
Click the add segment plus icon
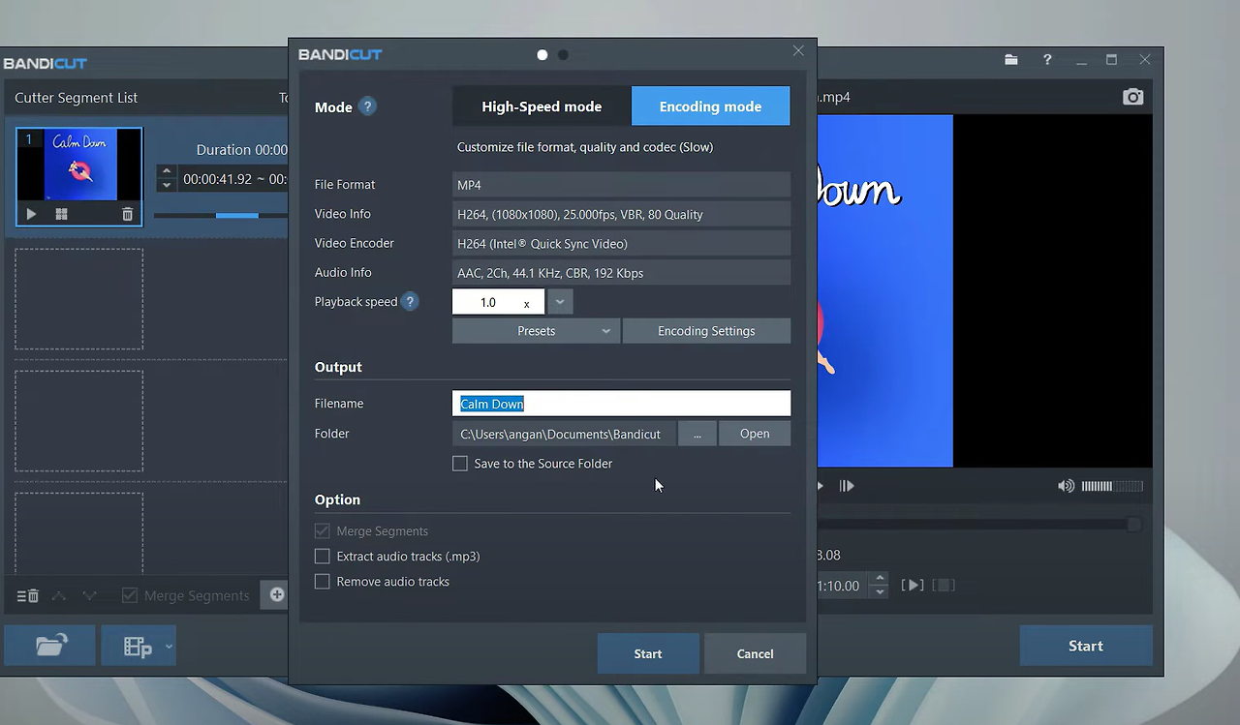(x=276, y=594)
